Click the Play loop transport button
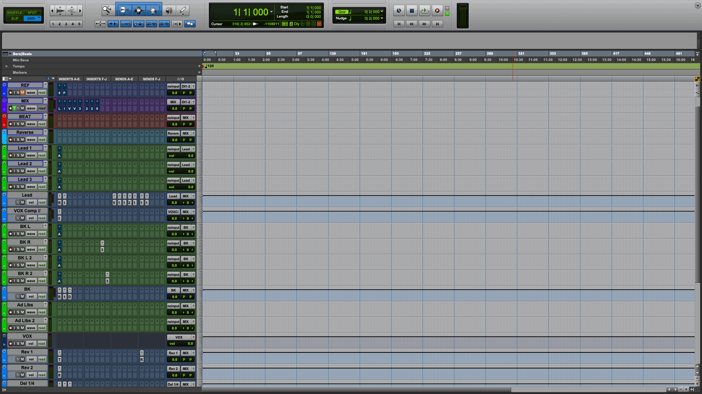This screenshot has width=702, height=394. point(424,11)
